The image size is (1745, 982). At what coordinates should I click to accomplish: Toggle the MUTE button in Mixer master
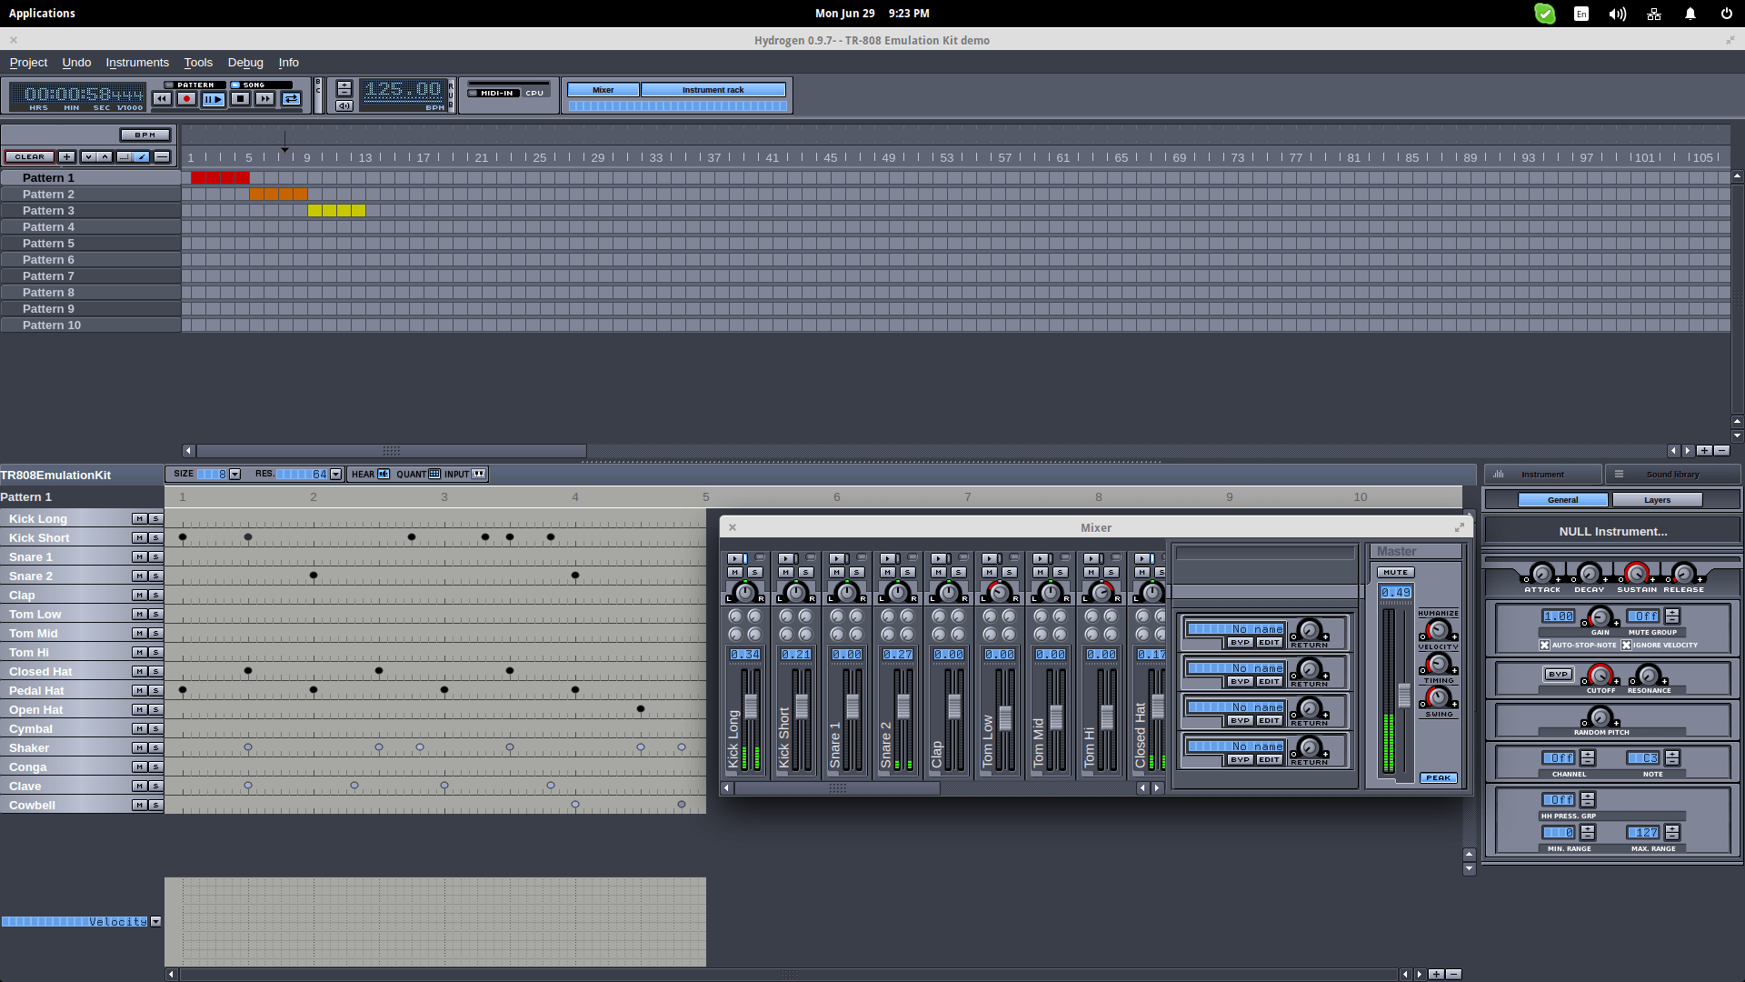pyautogui.click(x=1396, y=572)
